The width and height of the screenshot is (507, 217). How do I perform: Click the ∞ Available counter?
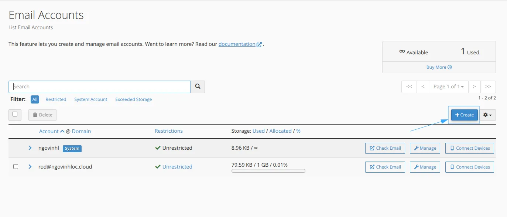414,52
